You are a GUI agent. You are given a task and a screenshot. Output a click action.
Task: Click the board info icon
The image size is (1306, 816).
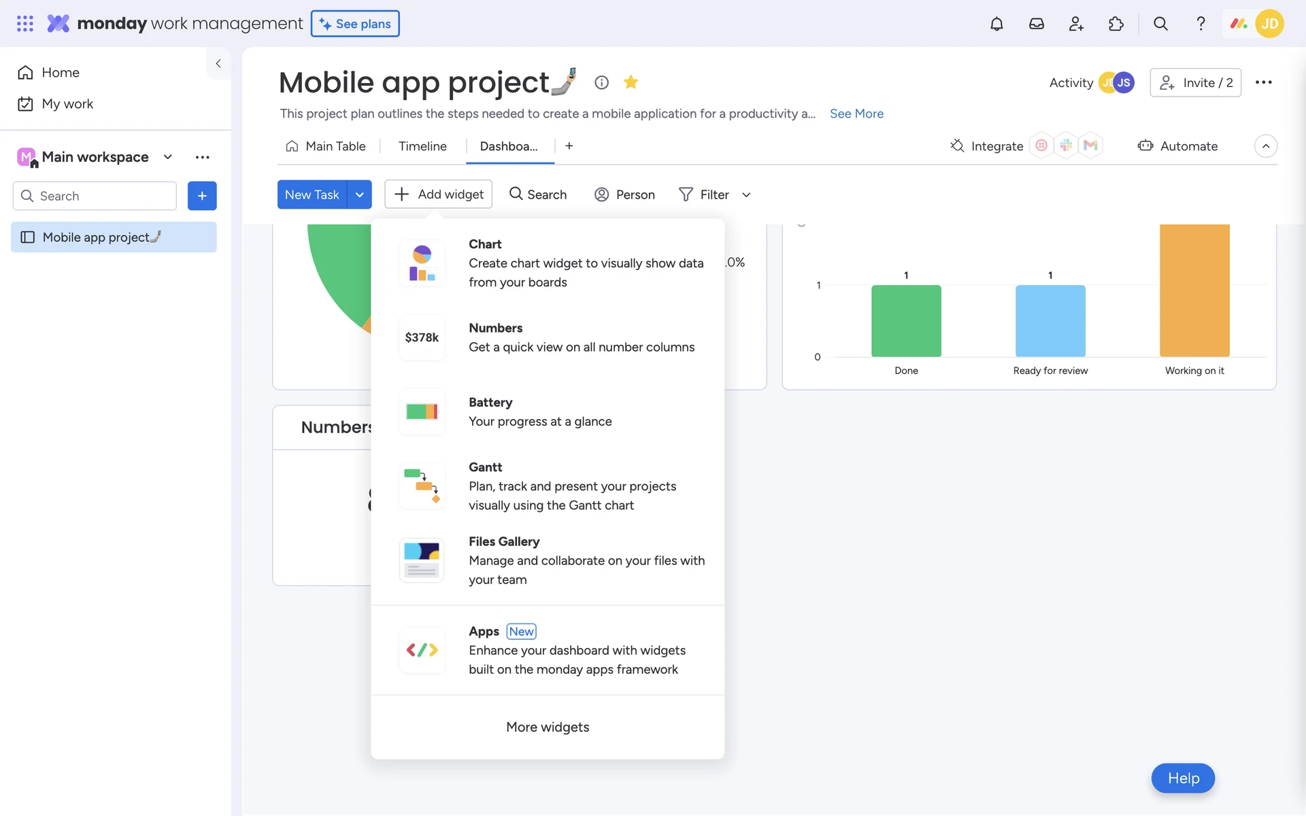tap(601, 82)
